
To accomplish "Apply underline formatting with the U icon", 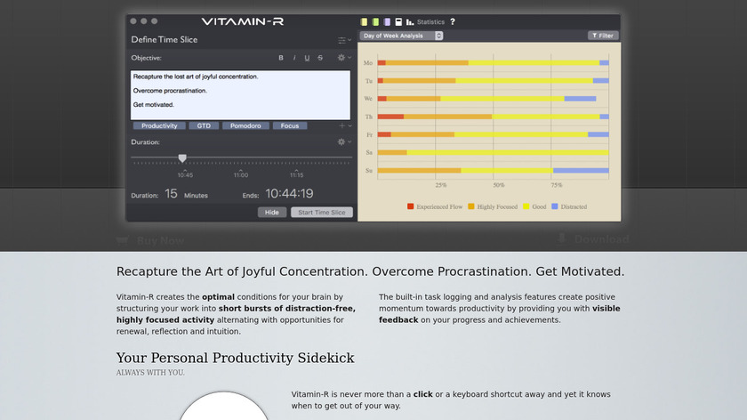I will tap(307, 58).
